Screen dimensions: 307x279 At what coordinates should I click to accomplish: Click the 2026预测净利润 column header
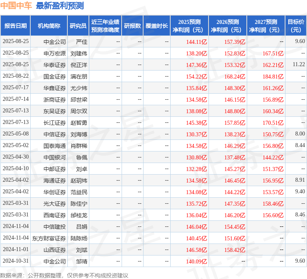point(228,26)
